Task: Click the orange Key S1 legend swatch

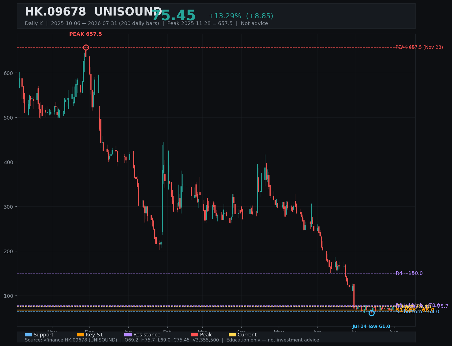Action: (x=81, y=335)
